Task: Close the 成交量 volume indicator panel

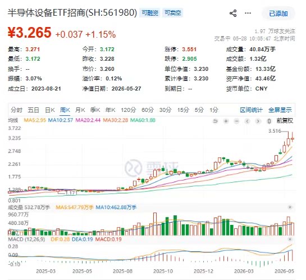Action: [290, 207]
